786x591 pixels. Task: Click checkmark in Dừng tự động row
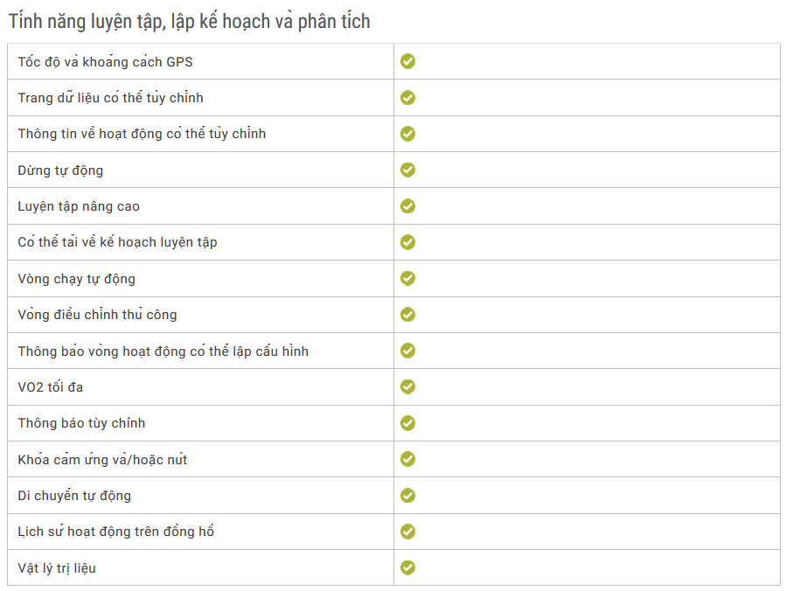407,170
